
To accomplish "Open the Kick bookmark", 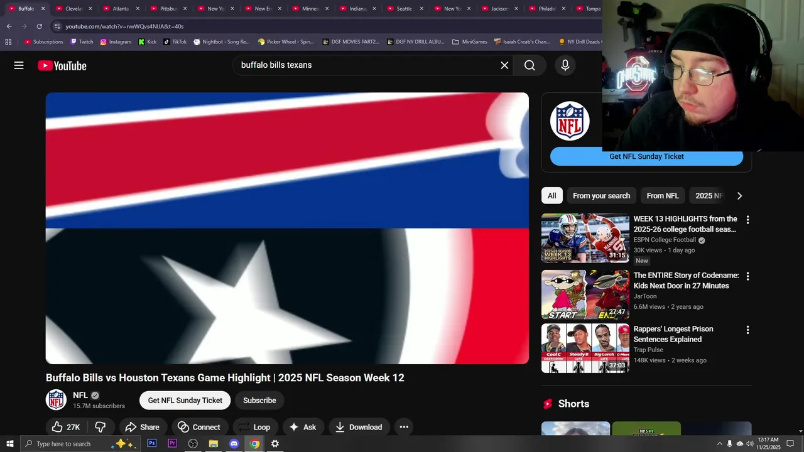I will (x=148, y=42).
